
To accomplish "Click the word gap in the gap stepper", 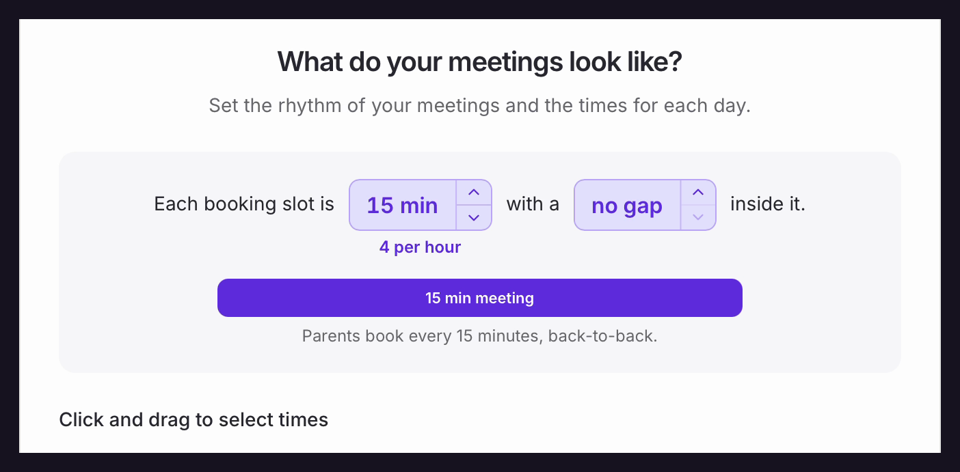I will coord(643,206).
